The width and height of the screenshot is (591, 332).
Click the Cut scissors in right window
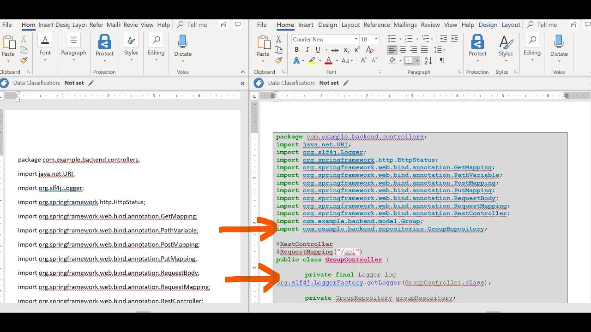(278, 39)
